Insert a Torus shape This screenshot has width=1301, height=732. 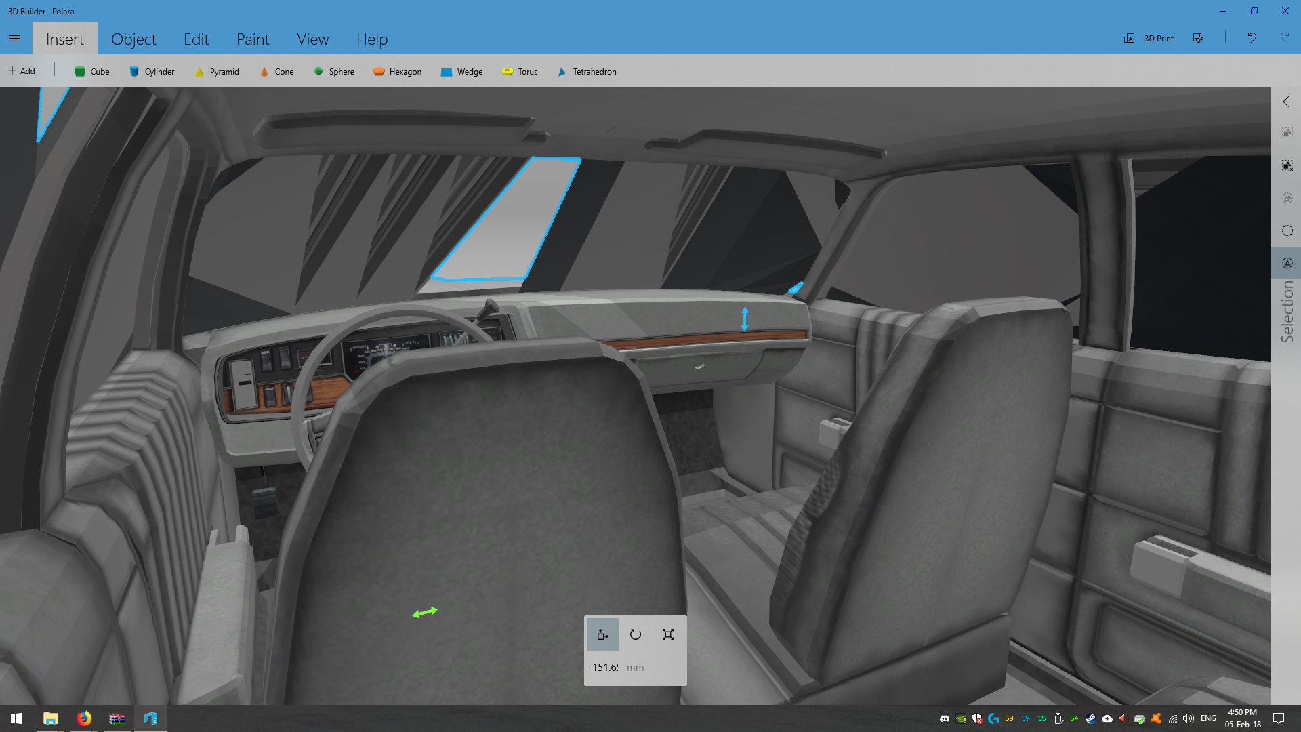point(520,71)
